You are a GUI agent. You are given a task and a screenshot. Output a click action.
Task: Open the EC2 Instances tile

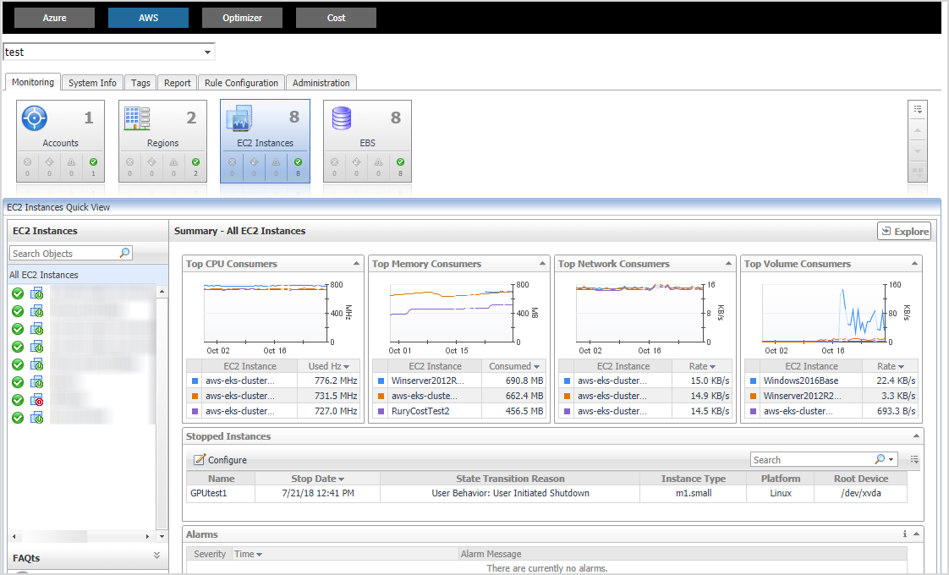click(265, 141)
